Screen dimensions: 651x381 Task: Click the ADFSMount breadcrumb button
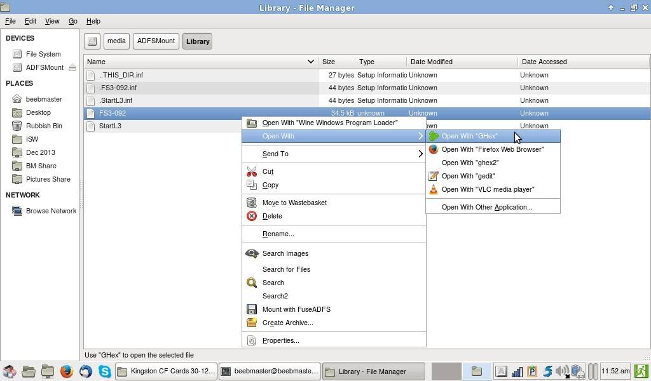[x=156, y=41]
